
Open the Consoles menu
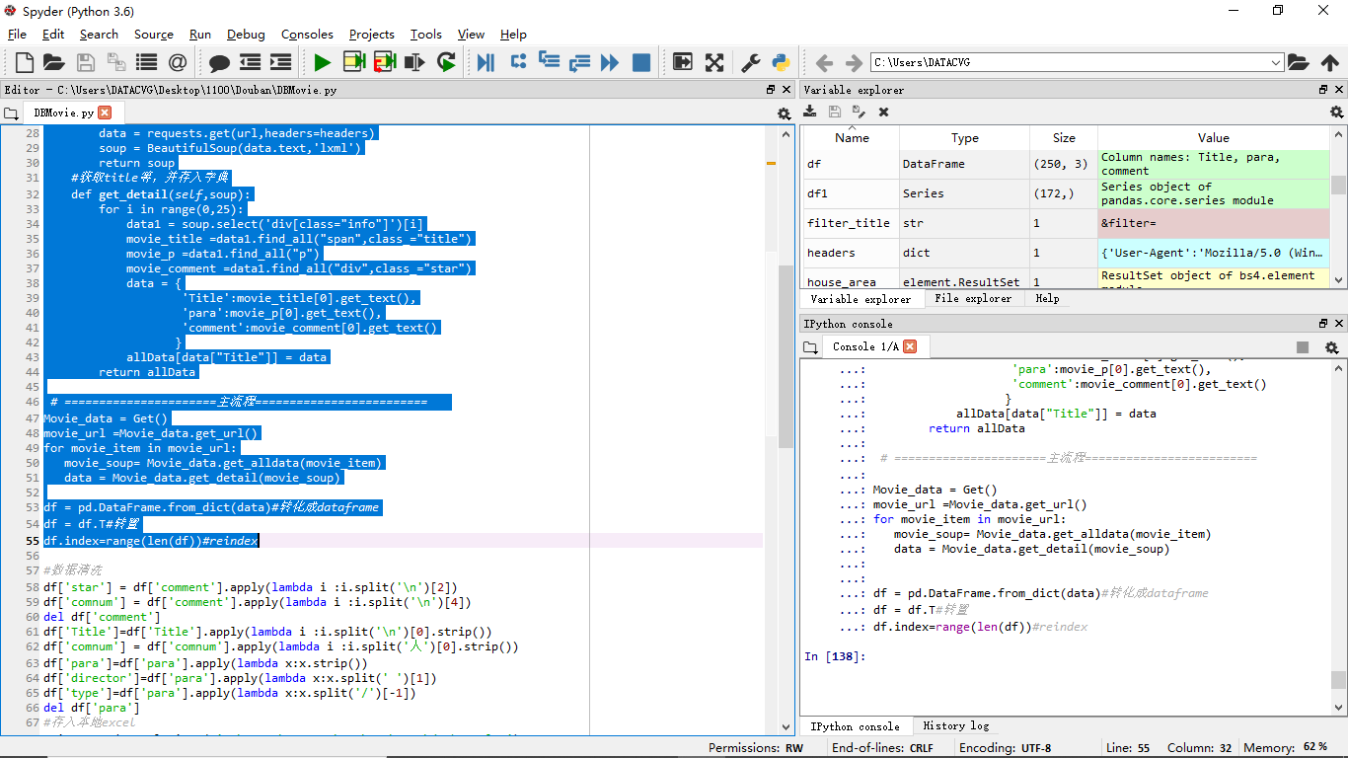(307, 34)
